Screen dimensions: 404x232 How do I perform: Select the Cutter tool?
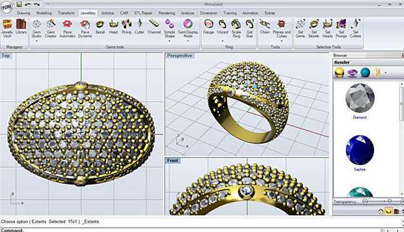pyautogui.click(x=139, y=27)
